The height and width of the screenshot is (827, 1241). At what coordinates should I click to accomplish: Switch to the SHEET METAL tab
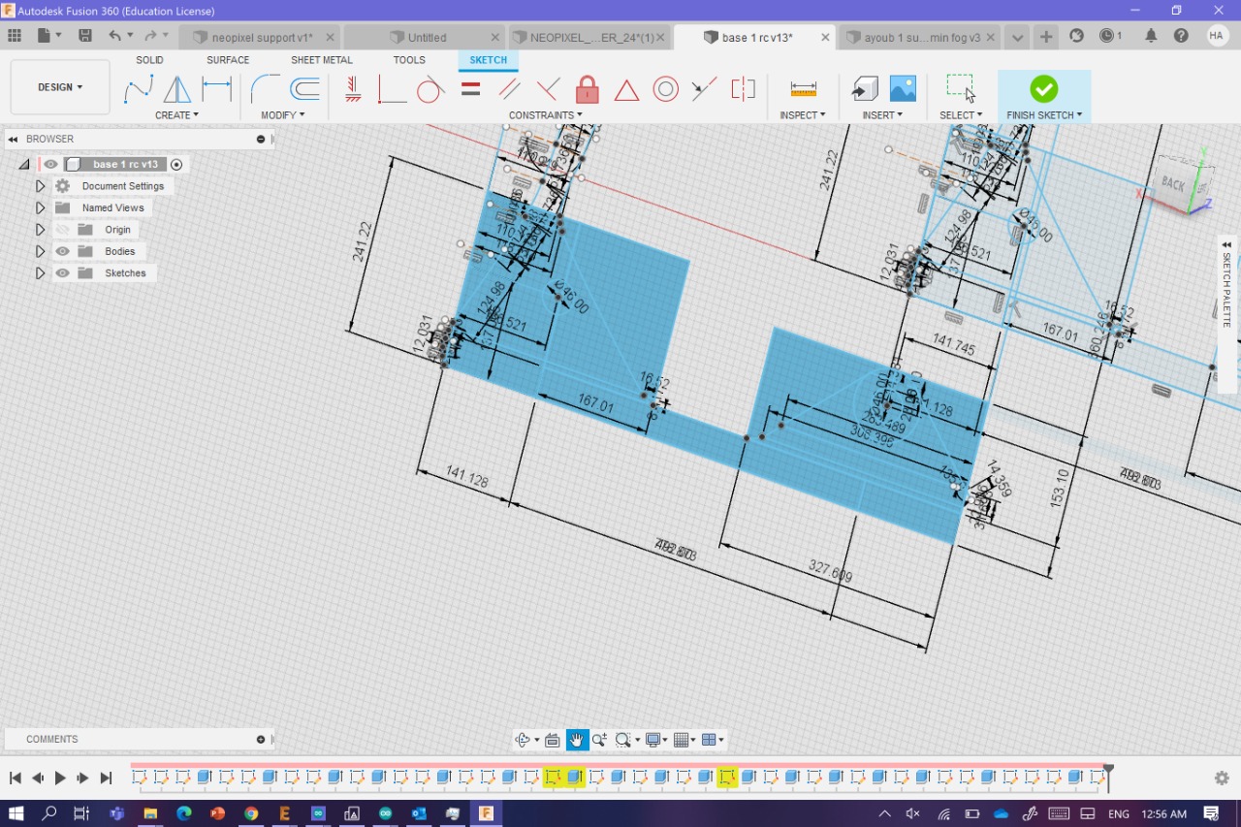322,60
